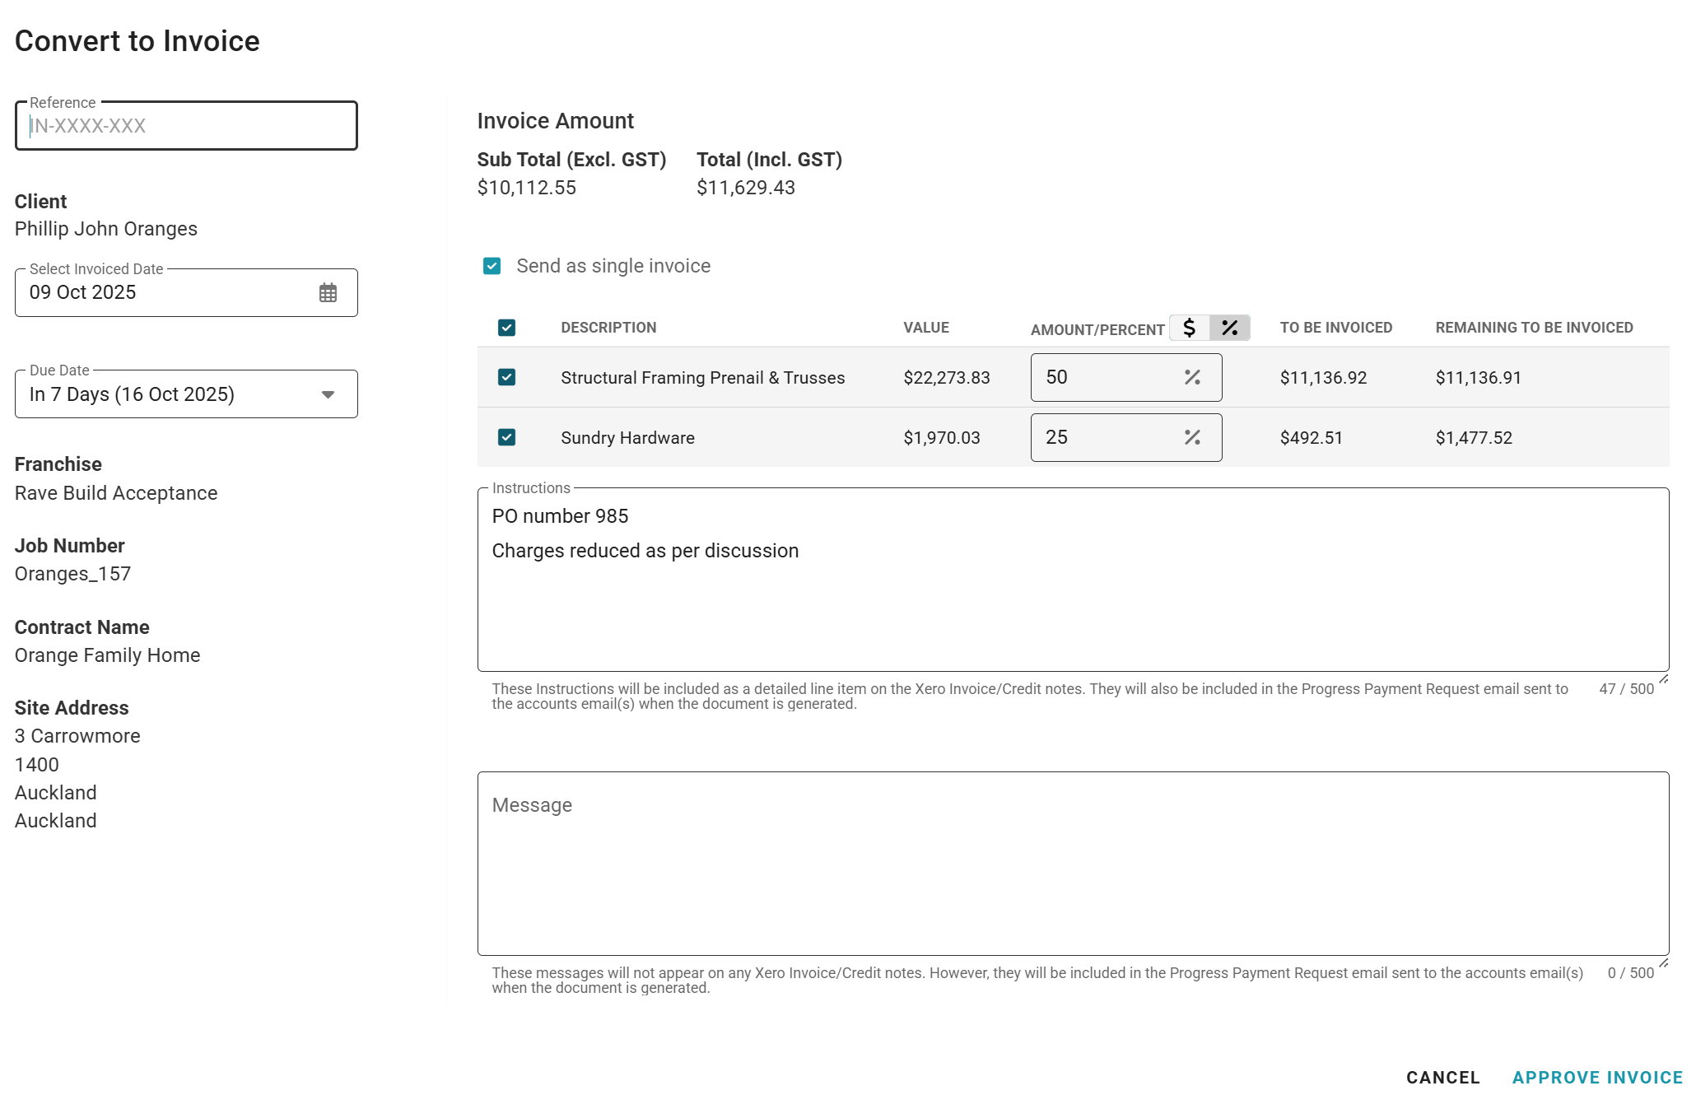The height and width of the screenshot is (1095, 1696).
Task: Switch amount mode to dollar sign
Action: pos(1189,328)
